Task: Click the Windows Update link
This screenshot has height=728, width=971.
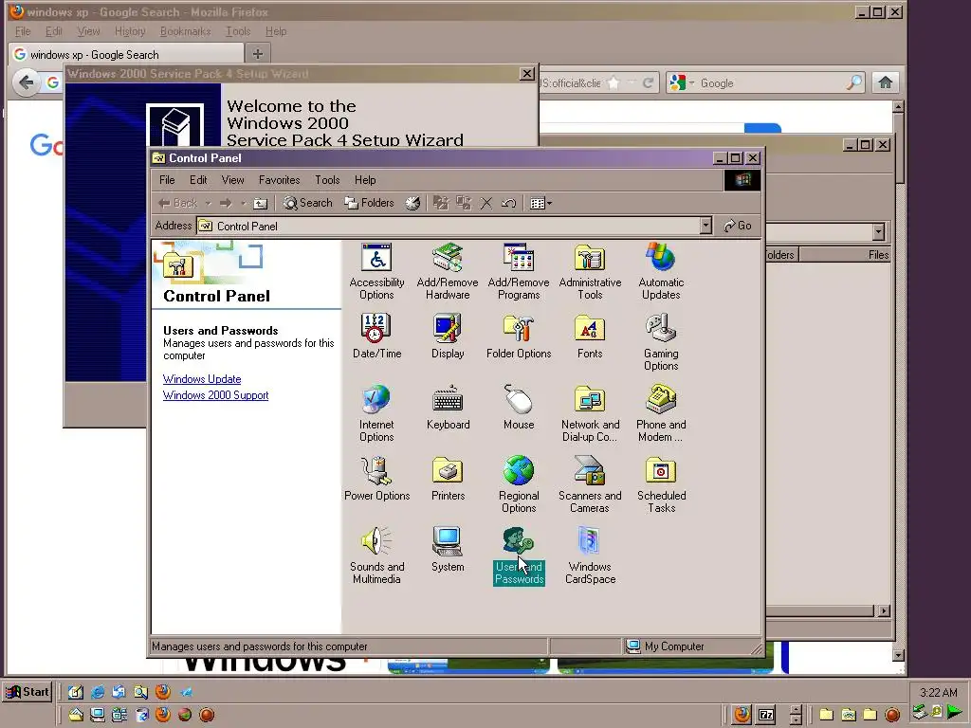Action: tap(202, 379)
